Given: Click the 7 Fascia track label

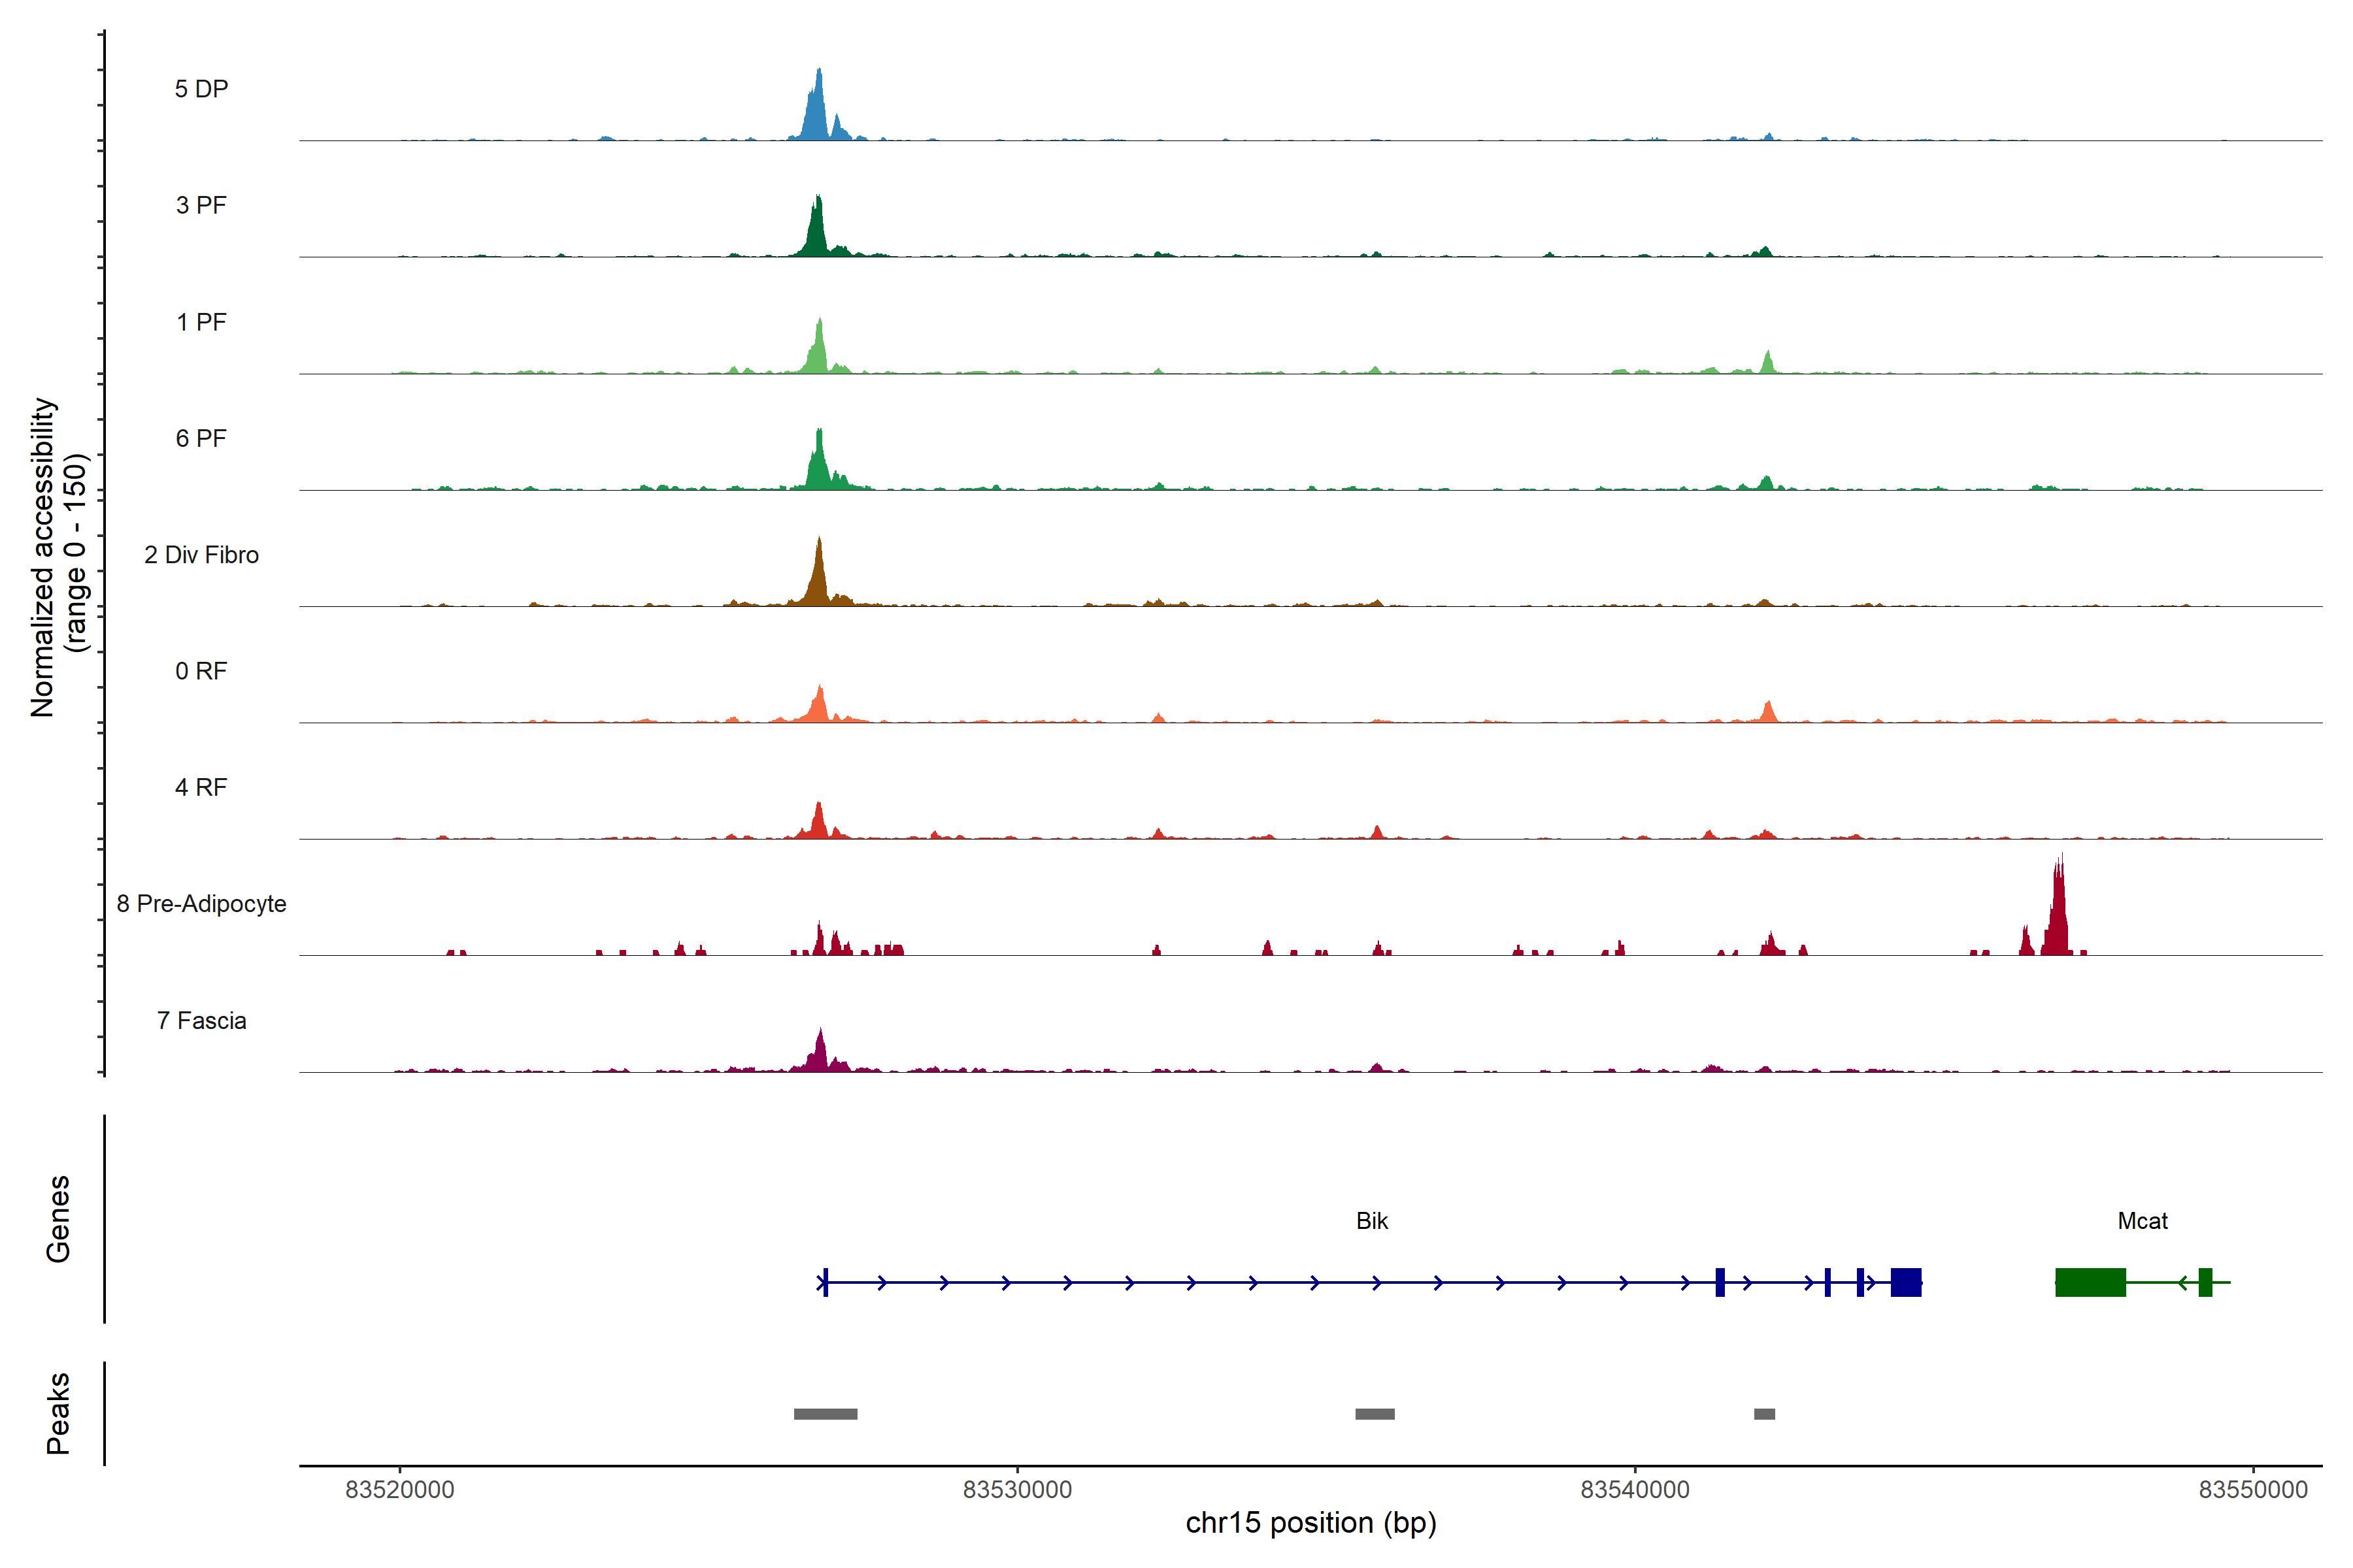Looking at the screenshot, I should click(201, 1021).
